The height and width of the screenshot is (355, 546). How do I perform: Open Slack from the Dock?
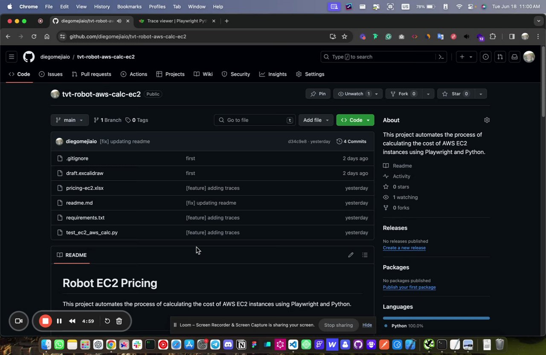137,344
